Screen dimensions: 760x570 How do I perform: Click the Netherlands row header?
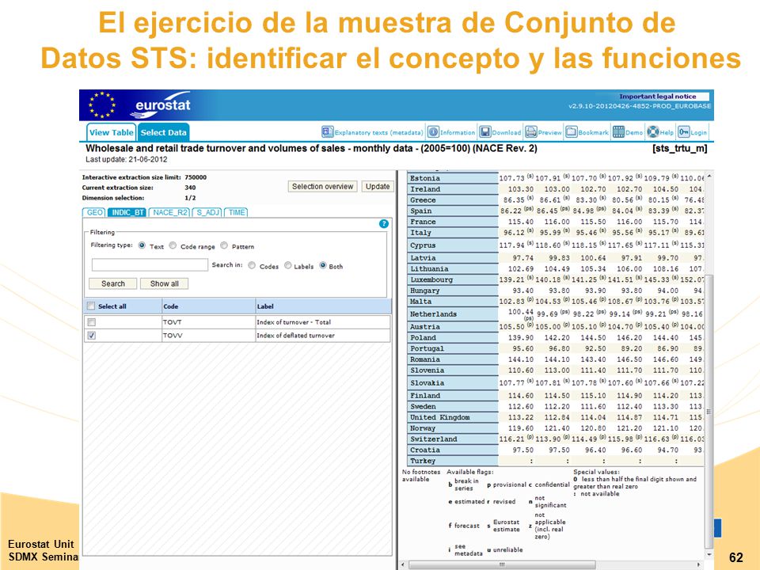pos(453,314)
